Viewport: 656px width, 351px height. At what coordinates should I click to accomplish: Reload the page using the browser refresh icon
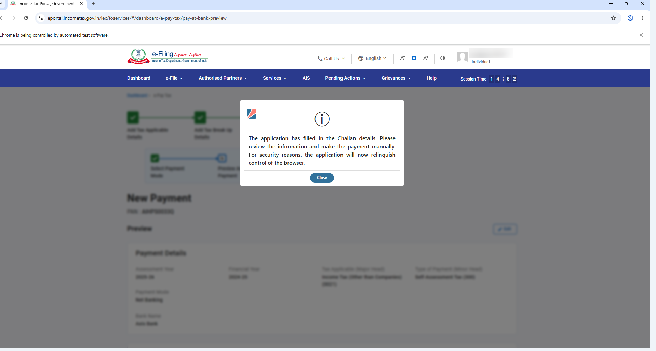click(26, 18)
